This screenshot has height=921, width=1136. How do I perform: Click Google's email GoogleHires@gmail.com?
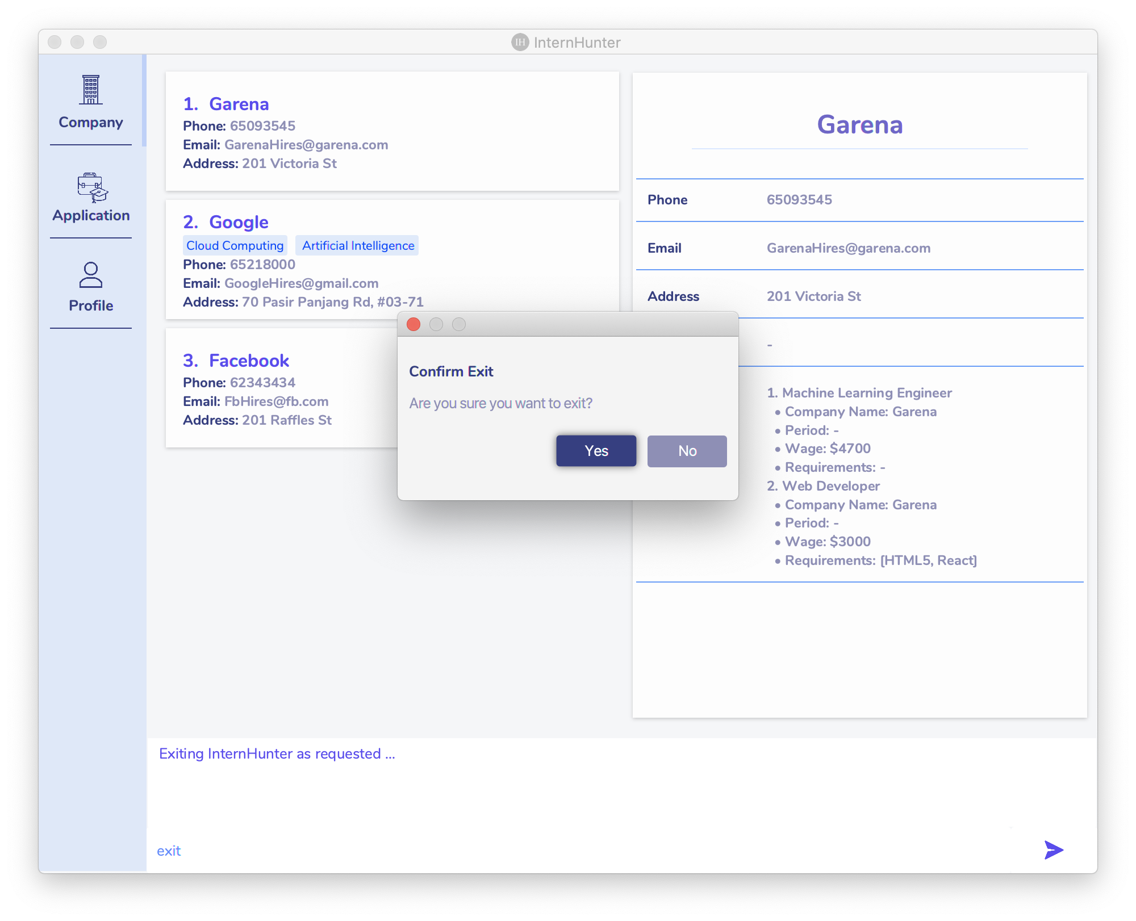(x=301, y=283)
